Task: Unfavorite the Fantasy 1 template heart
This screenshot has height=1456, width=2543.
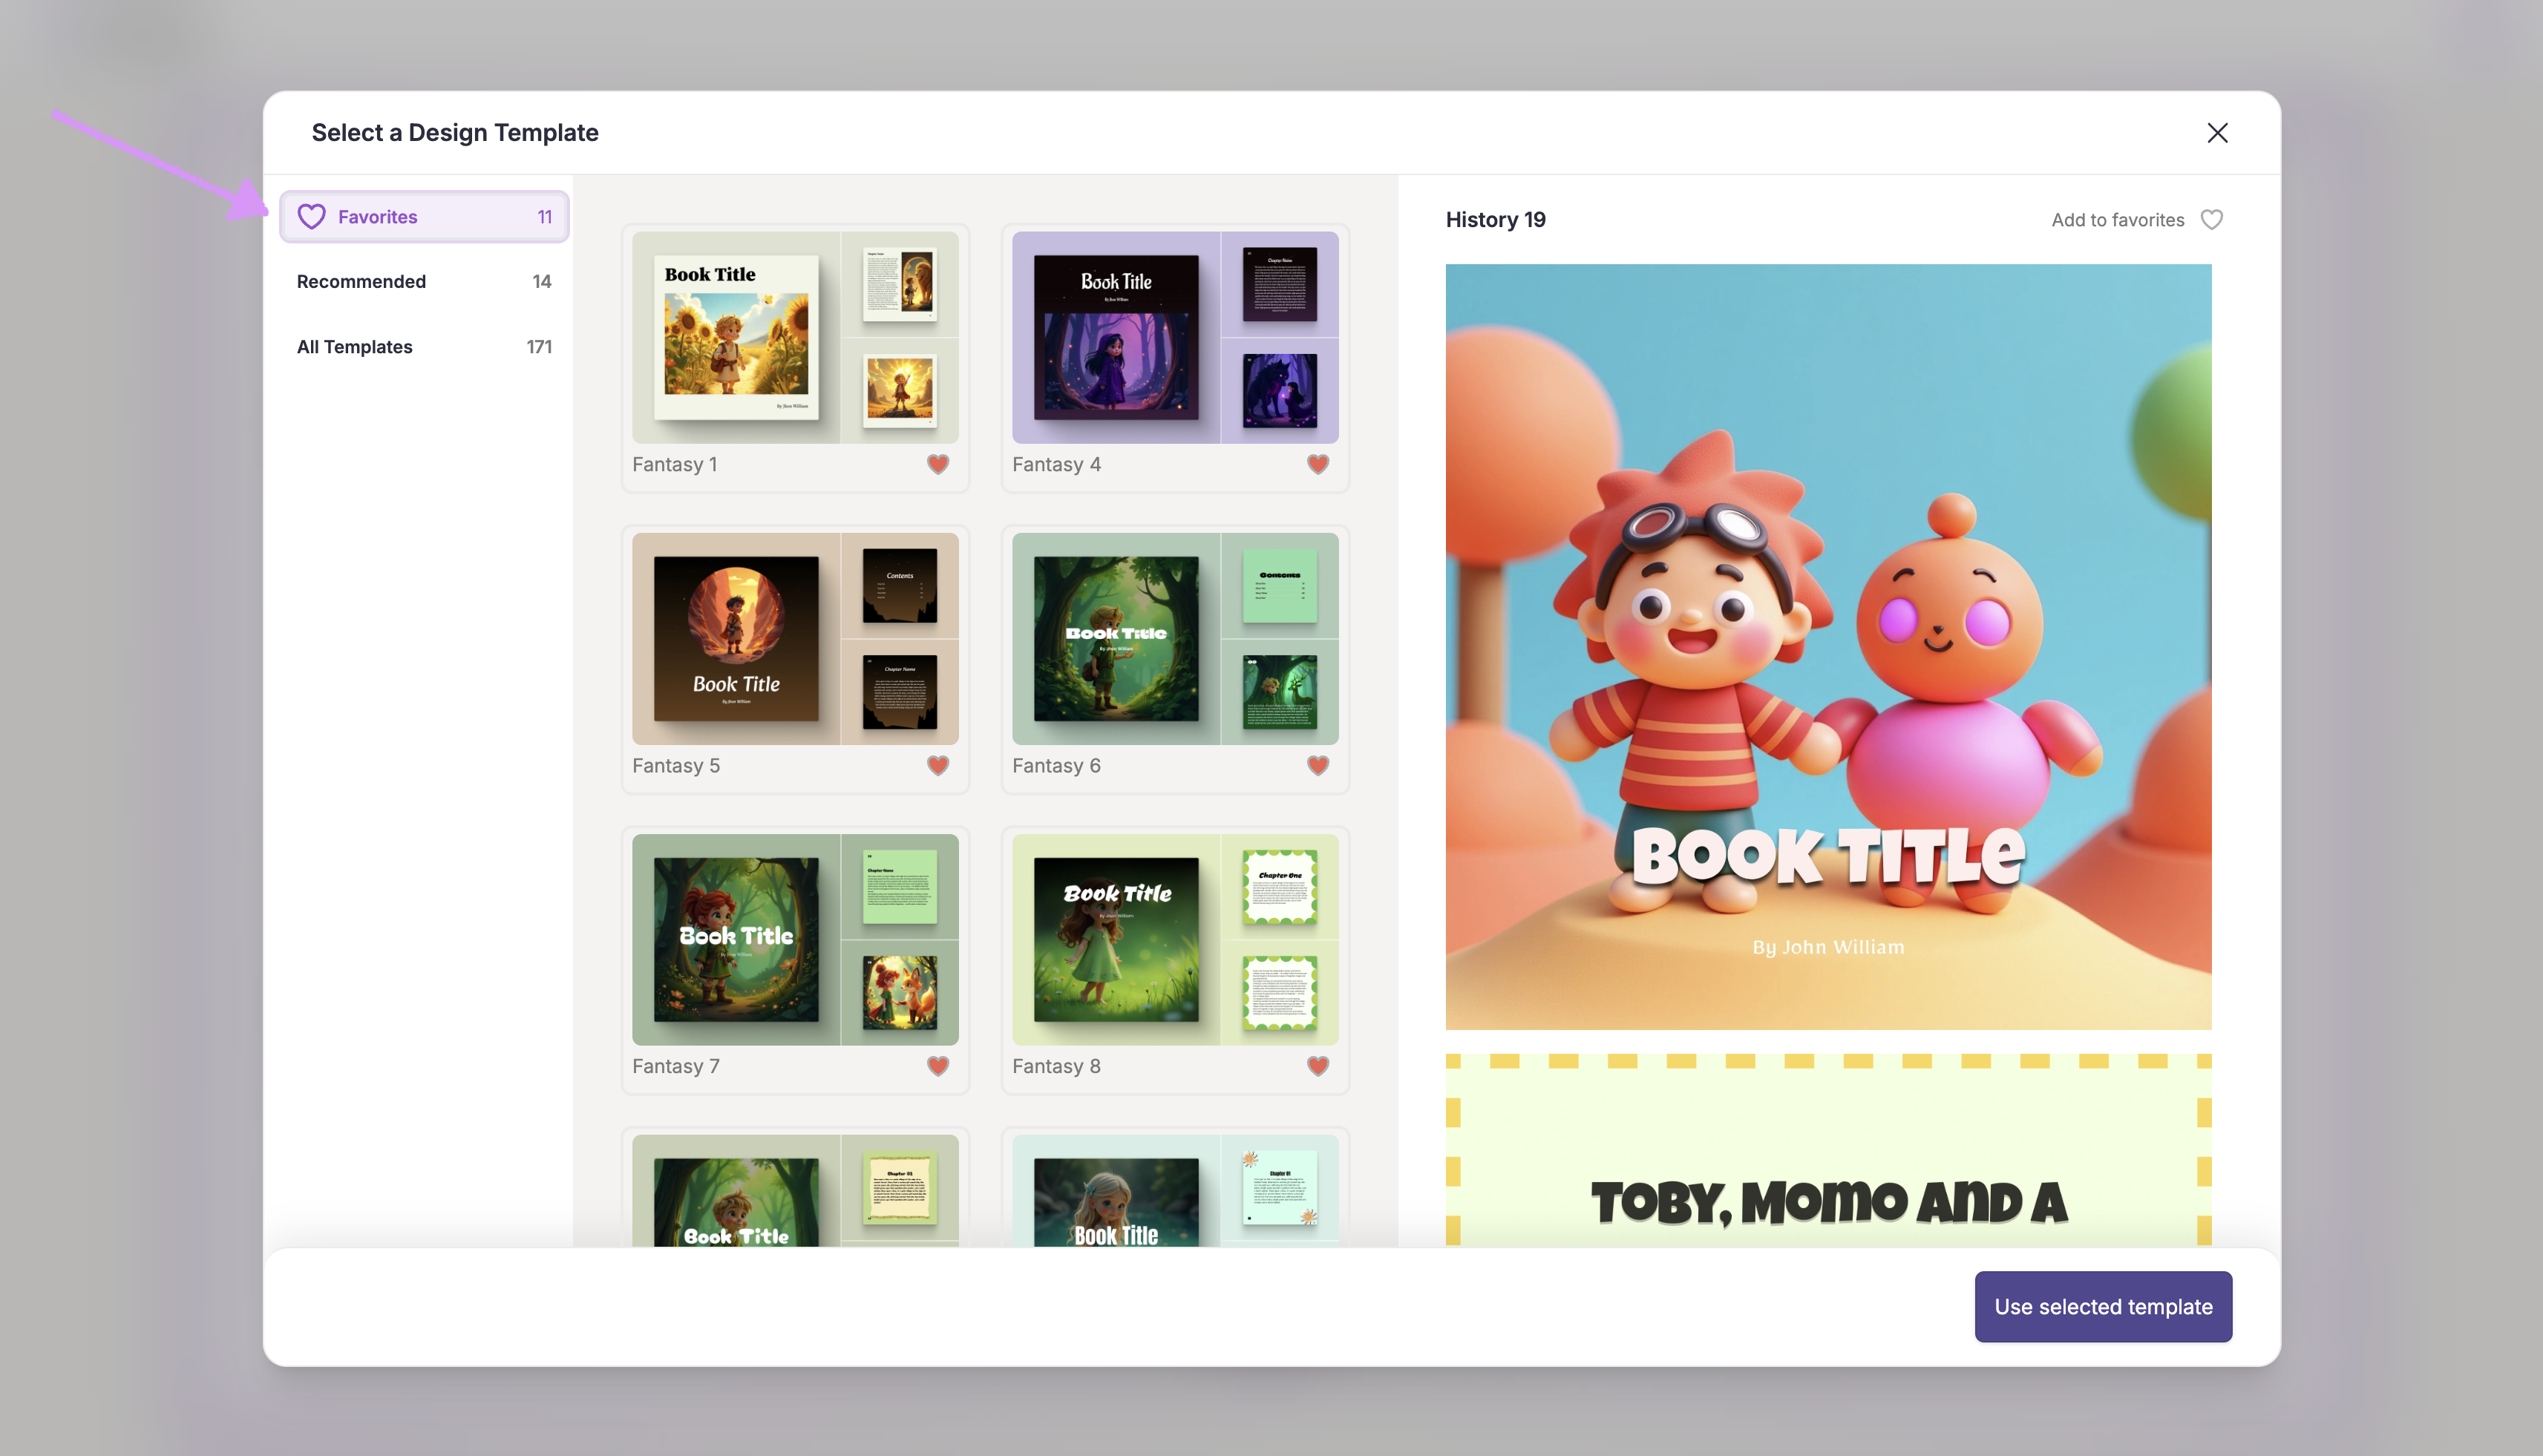Action: (937, 464)
